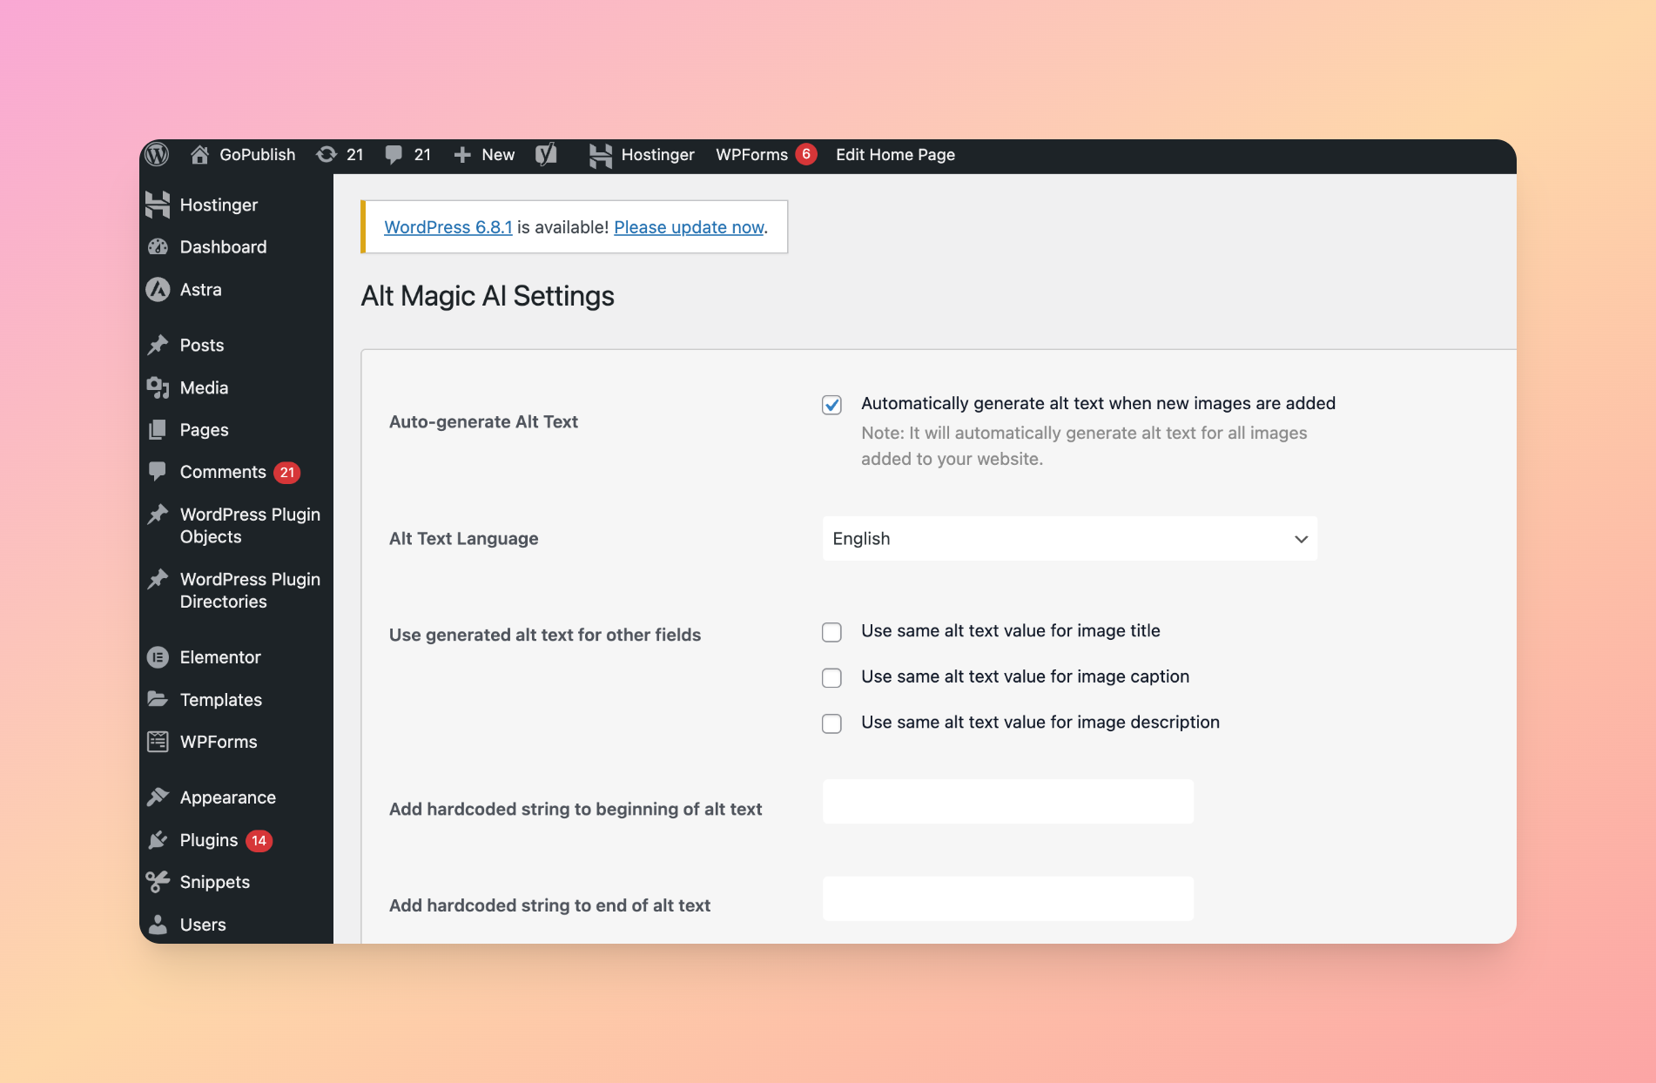Open the Hostinger sidebar menu item
1656x1083 pixels.
coord(236,205)
